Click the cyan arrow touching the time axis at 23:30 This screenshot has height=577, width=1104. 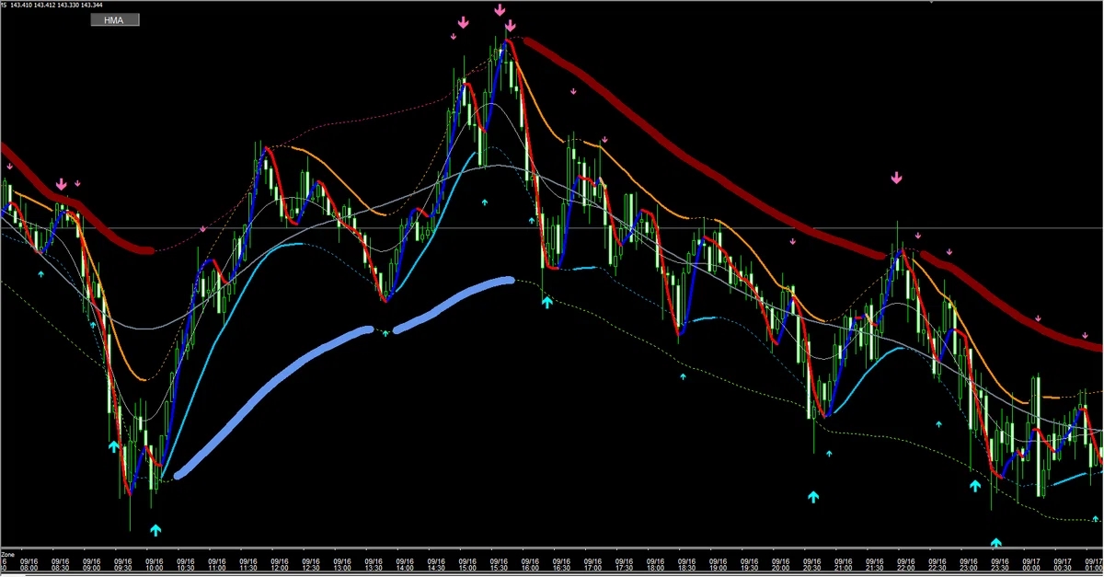(996, 543)
